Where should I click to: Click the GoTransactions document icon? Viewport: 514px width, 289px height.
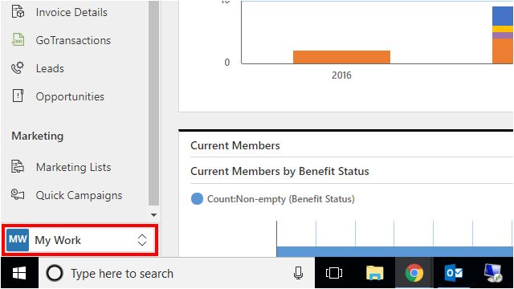pos(18,40)
